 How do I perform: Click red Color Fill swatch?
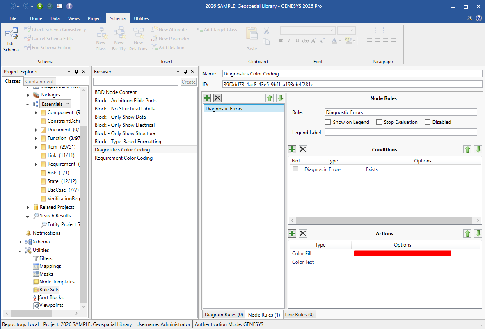pos(402,254)
